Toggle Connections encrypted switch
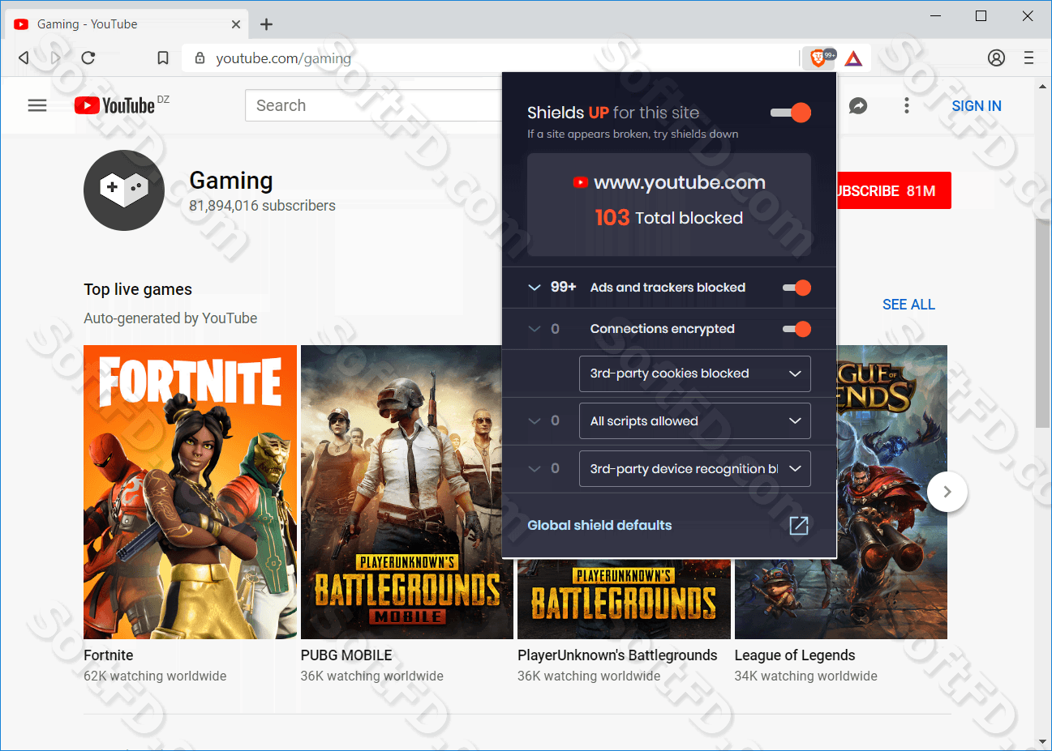The width and height of the screenshot is (1052, 751). (x=797, y=329)
